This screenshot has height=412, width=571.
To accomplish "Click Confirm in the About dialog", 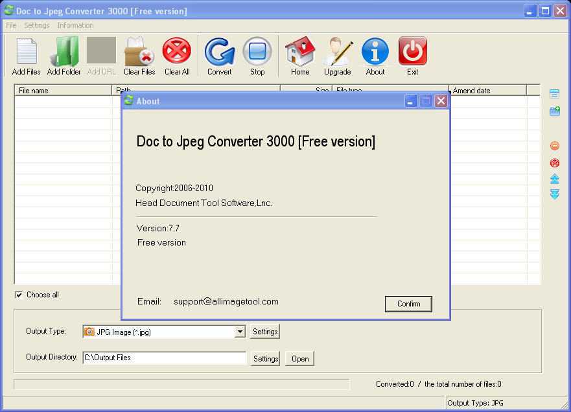I will [408, 304].
